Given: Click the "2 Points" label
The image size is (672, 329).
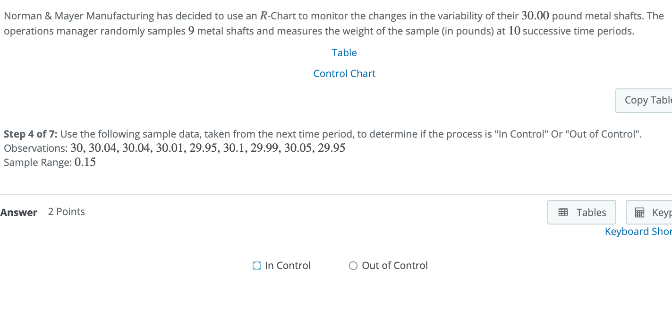Looking at the screenshot, I should tap(67, 212).
